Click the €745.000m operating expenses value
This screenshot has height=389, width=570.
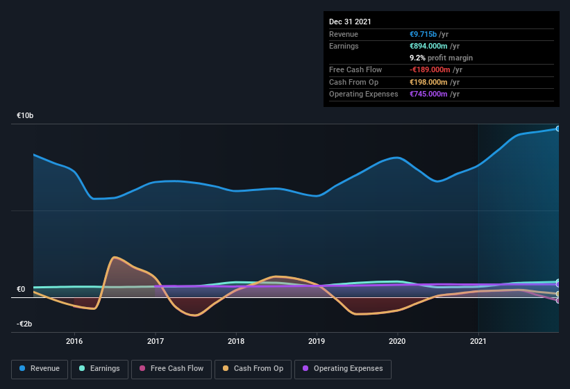(428, 94)
